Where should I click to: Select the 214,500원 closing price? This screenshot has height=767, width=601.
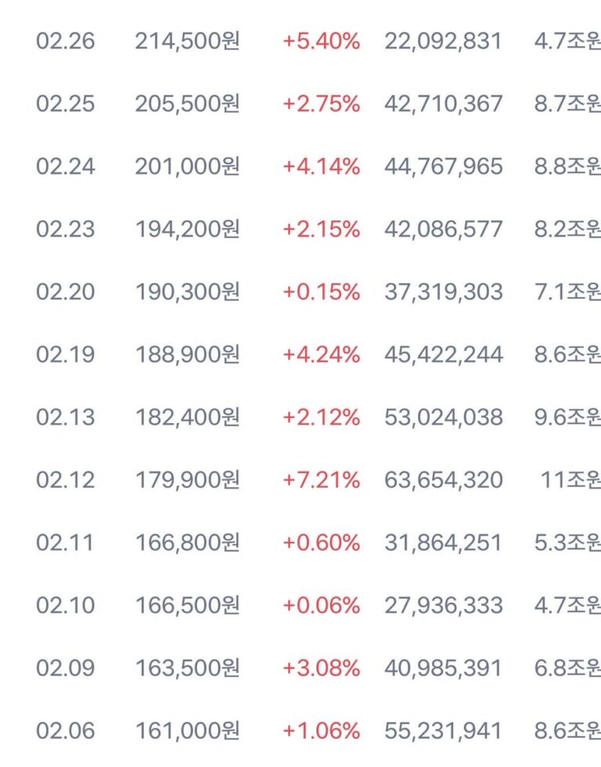point(187,41)
